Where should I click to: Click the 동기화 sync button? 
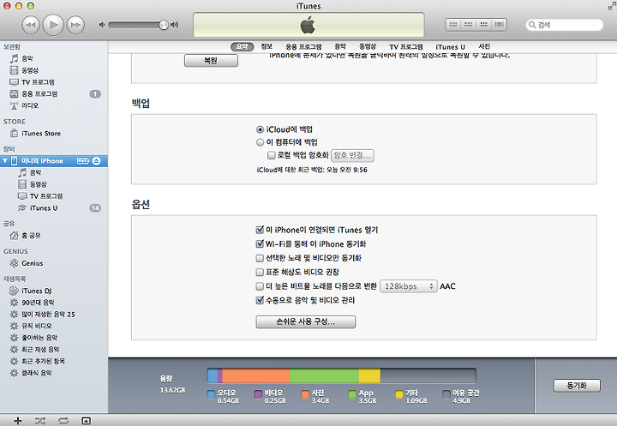pos(577,386)
